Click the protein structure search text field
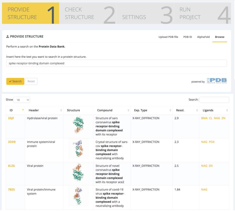The height and width of the screenshot is (211, 235). 116,63
